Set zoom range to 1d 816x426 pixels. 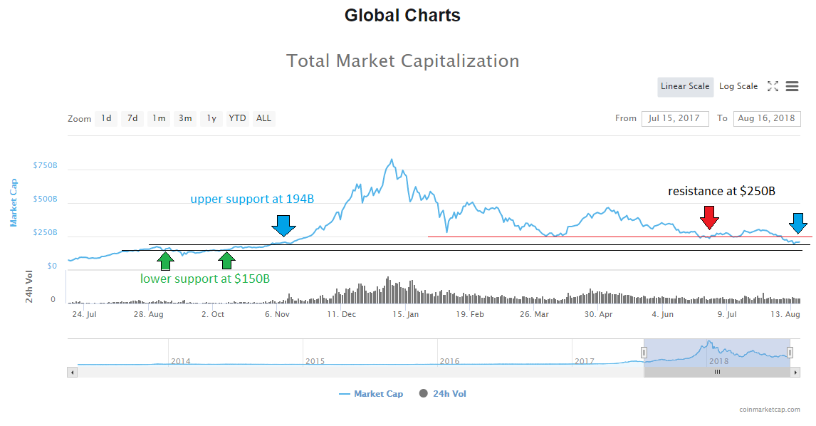106,118
